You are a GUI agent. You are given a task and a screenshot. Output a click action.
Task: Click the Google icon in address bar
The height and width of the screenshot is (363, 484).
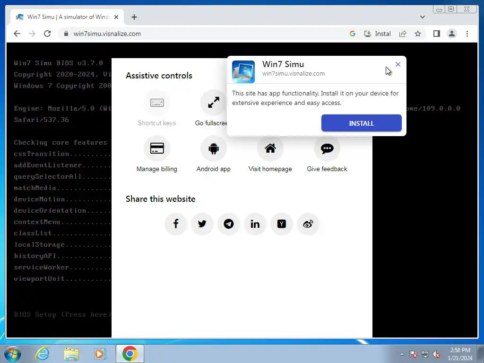point(353,34)
